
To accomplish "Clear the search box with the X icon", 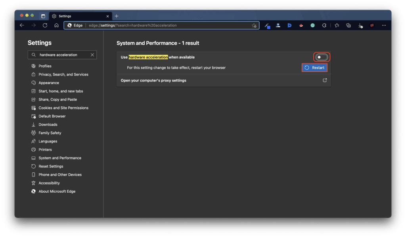I will point(93,55).
